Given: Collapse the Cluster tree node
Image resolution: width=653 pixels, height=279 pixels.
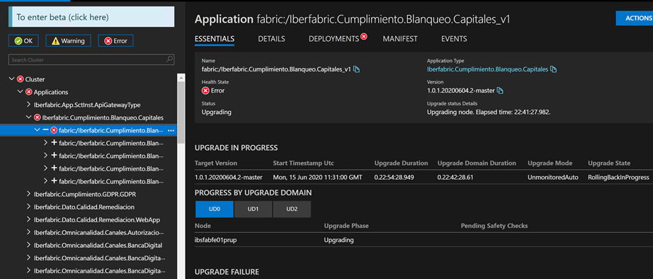Looking at the screenshot, I should coord(11,79).
